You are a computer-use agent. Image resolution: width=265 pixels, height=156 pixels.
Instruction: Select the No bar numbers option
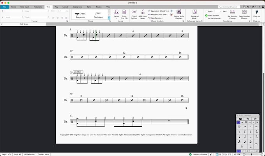coord(213,18)
